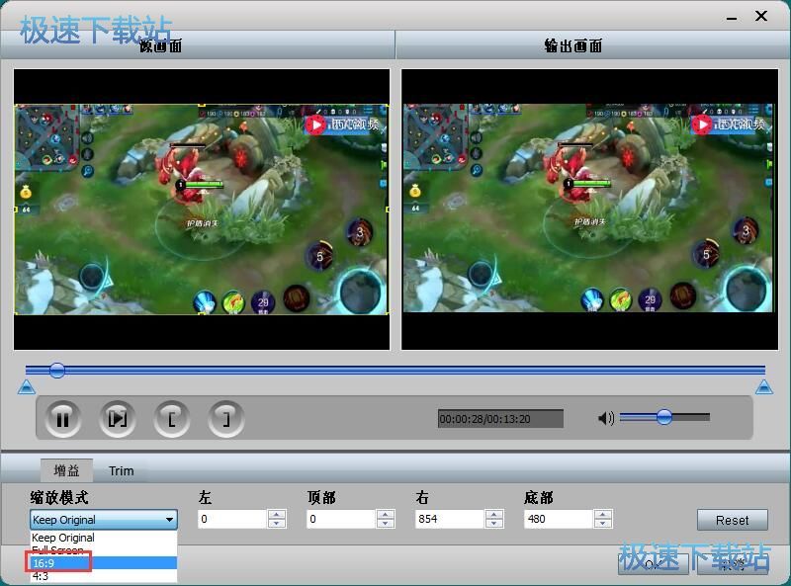The image size is (791, 586).
Task: Decrease the 右 value with down arrow
Action: (x=494, y=524)
